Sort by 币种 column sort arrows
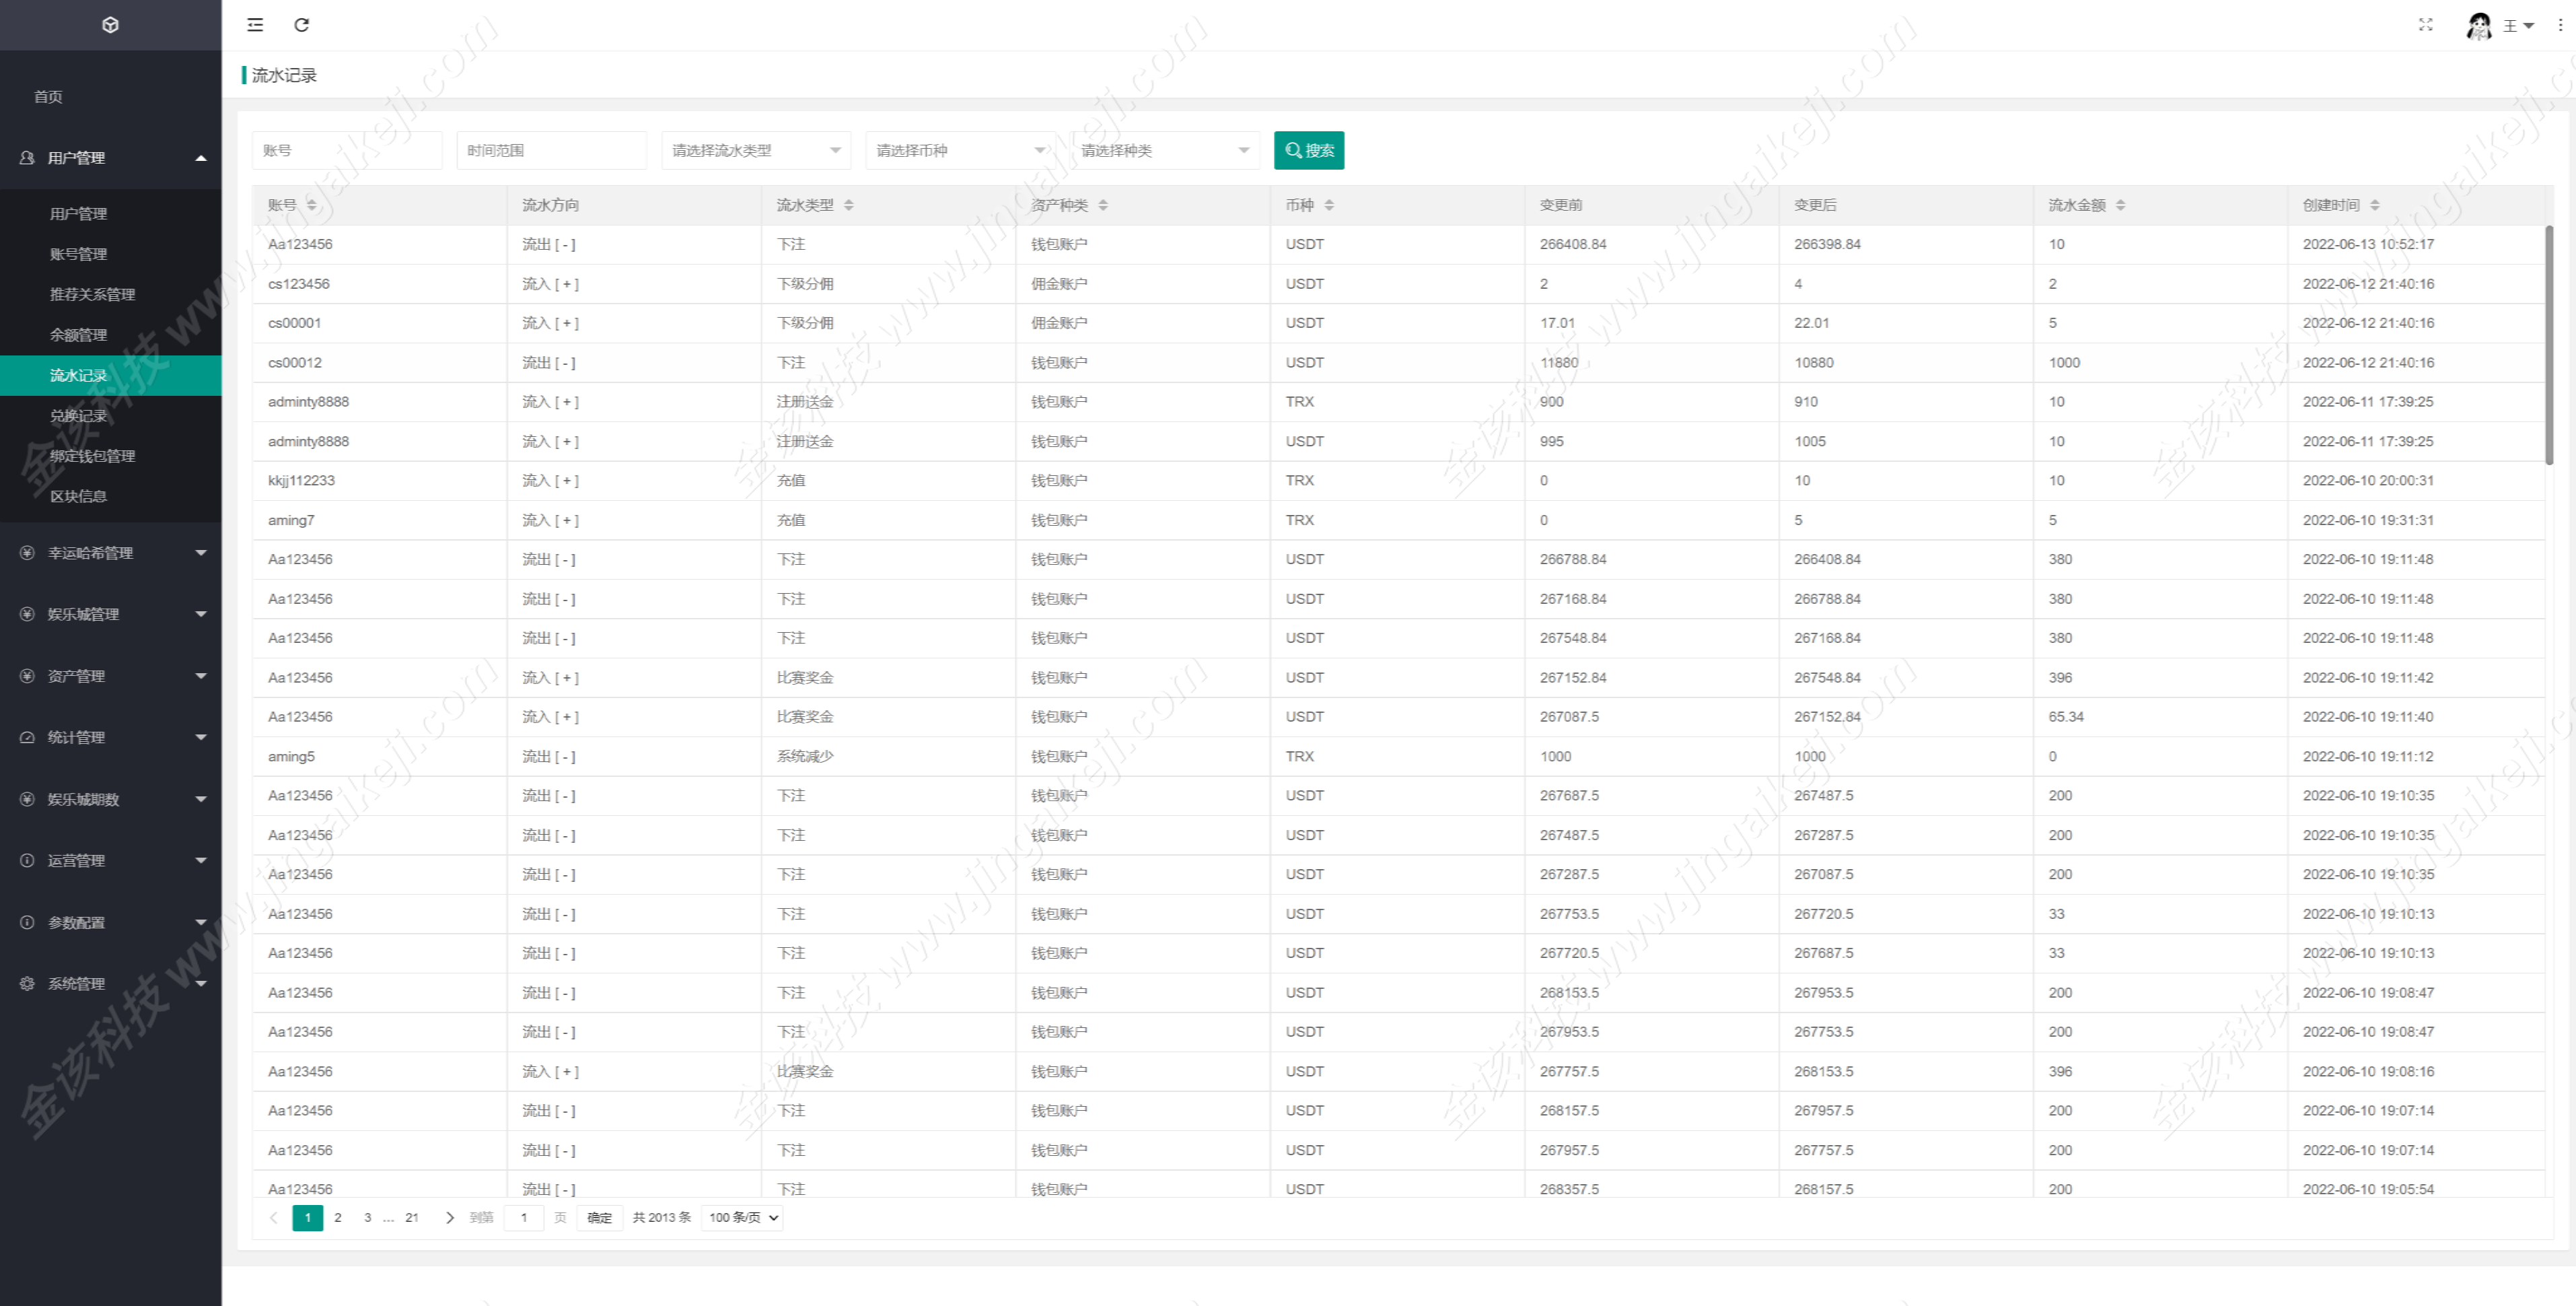This screenshot has width=2576, height=1306. pos(1329,205)
